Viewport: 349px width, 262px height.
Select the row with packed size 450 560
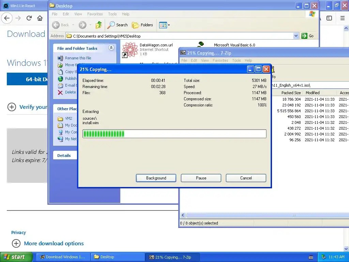[310, 117]
